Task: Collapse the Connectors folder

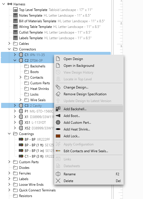Action: coord(9,49)
